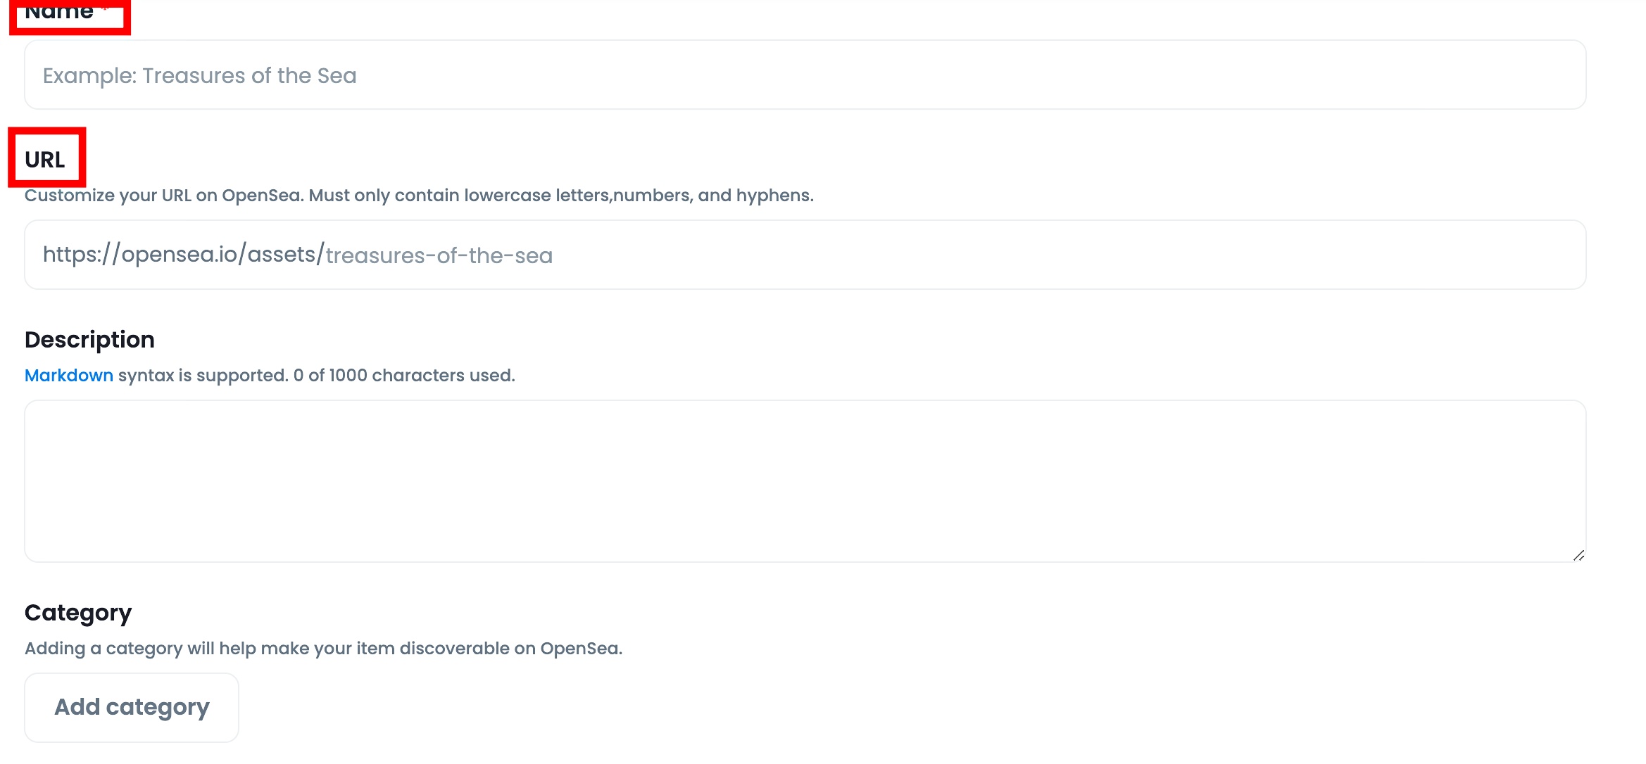Click inside the Description text area

[805, 480]
